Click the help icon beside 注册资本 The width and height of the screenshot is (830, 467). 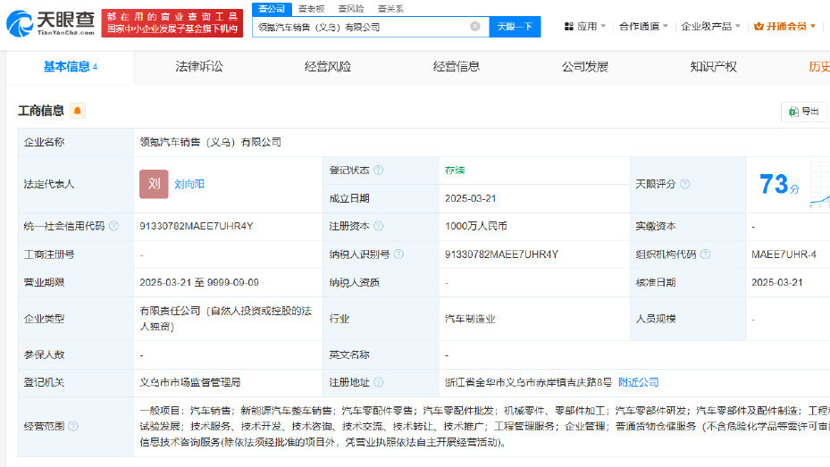pos(379,227)
